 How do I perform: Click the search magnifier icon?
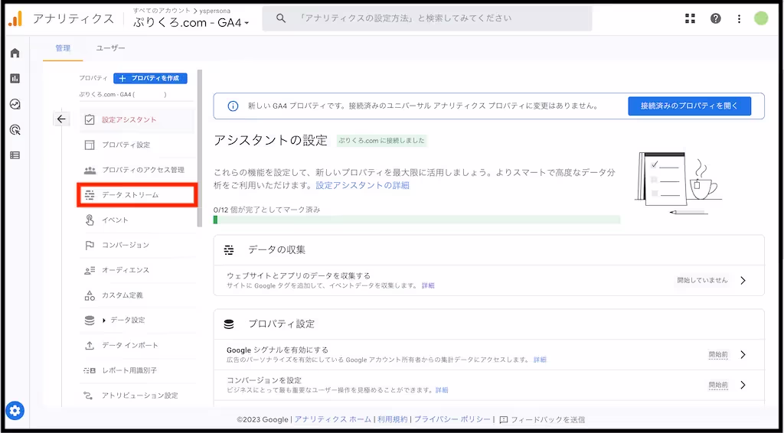tap(281, 18)
